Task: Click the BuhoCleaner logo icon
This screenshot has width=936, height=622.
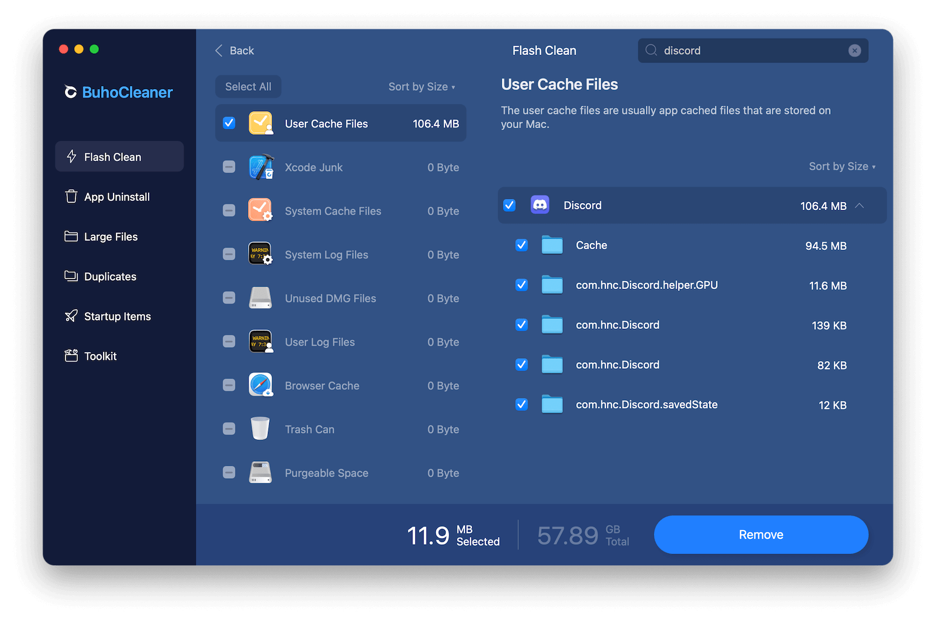Action: coord(70,92)
